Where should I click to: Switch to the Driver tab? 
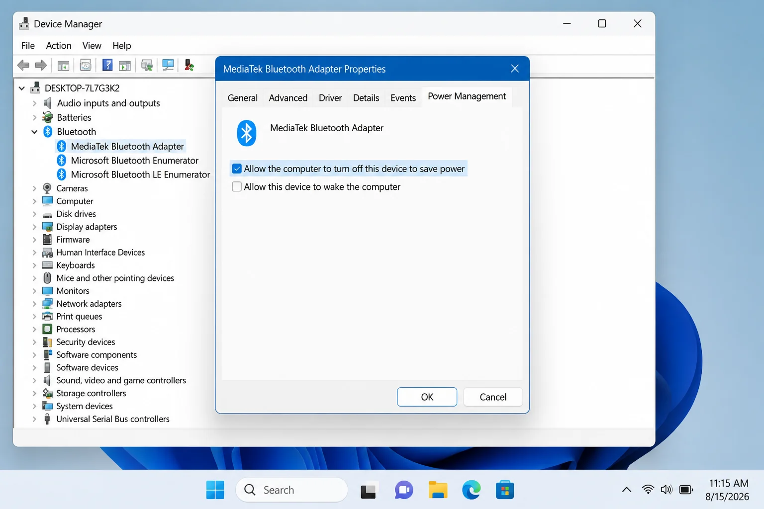point(330,98)
